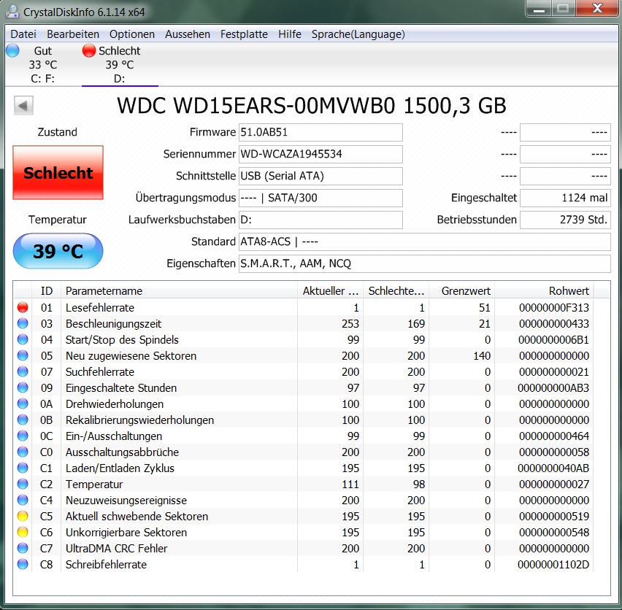Click blue status dot of Drehwiederholungen row
The image size is (622, 610).
coord(23,404)
